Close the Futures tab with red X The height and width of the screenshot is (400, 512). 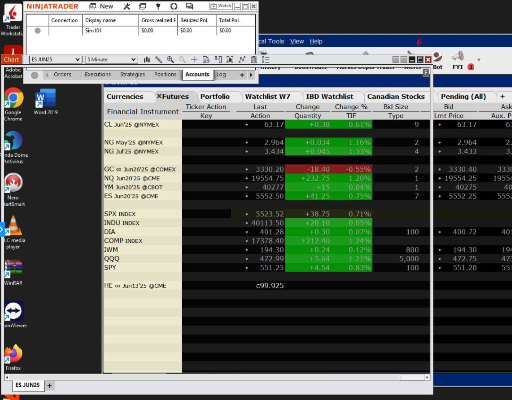pos(159,96)
